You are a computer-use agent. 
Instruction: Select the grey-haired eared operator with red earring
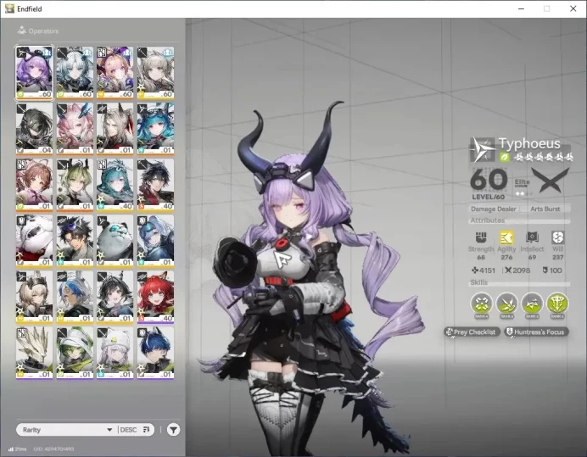coord(115,129)
